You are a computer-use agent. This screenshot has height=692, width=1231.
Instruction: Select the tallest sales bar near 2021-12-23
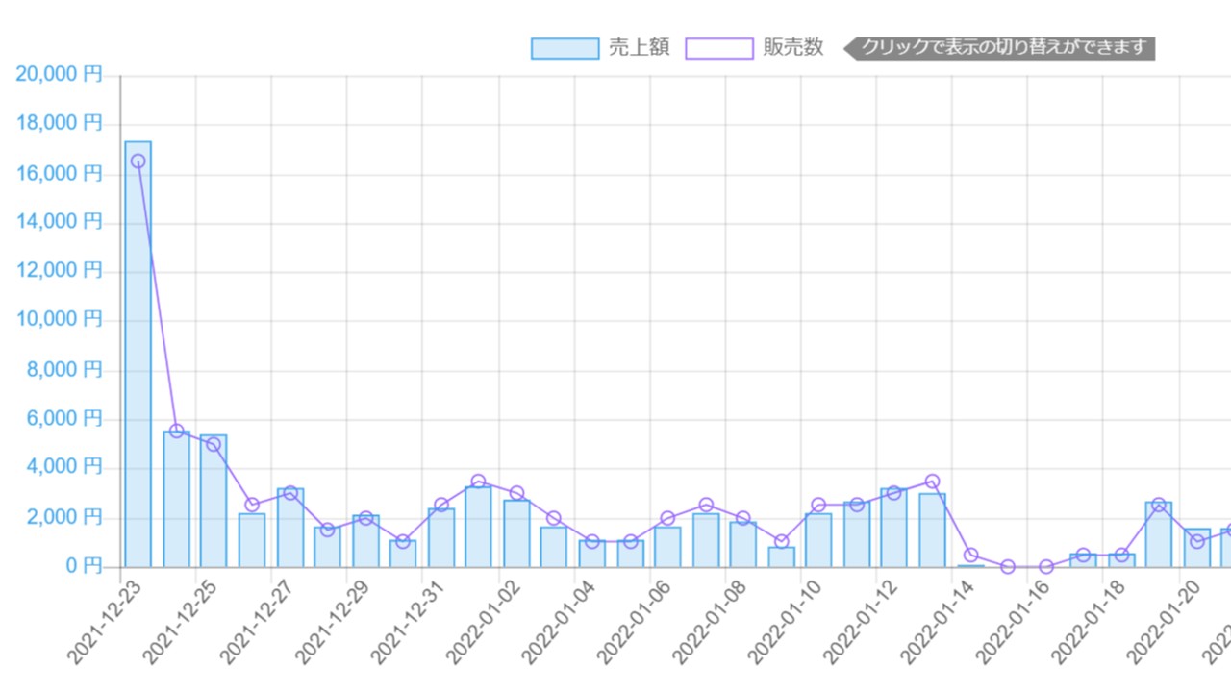pos(138,355)
